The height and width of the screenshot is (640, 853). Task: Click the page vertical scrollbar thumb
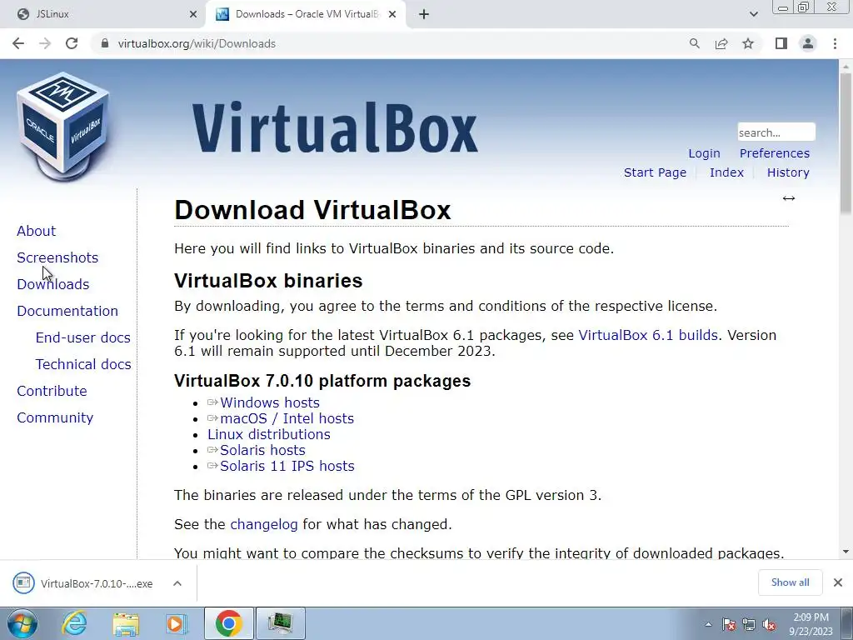(846, 142)
